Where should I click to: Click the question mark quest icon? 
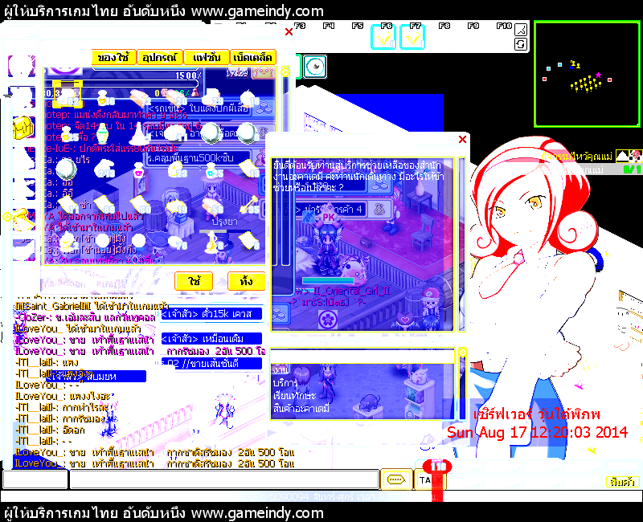[x=636, y=156]
